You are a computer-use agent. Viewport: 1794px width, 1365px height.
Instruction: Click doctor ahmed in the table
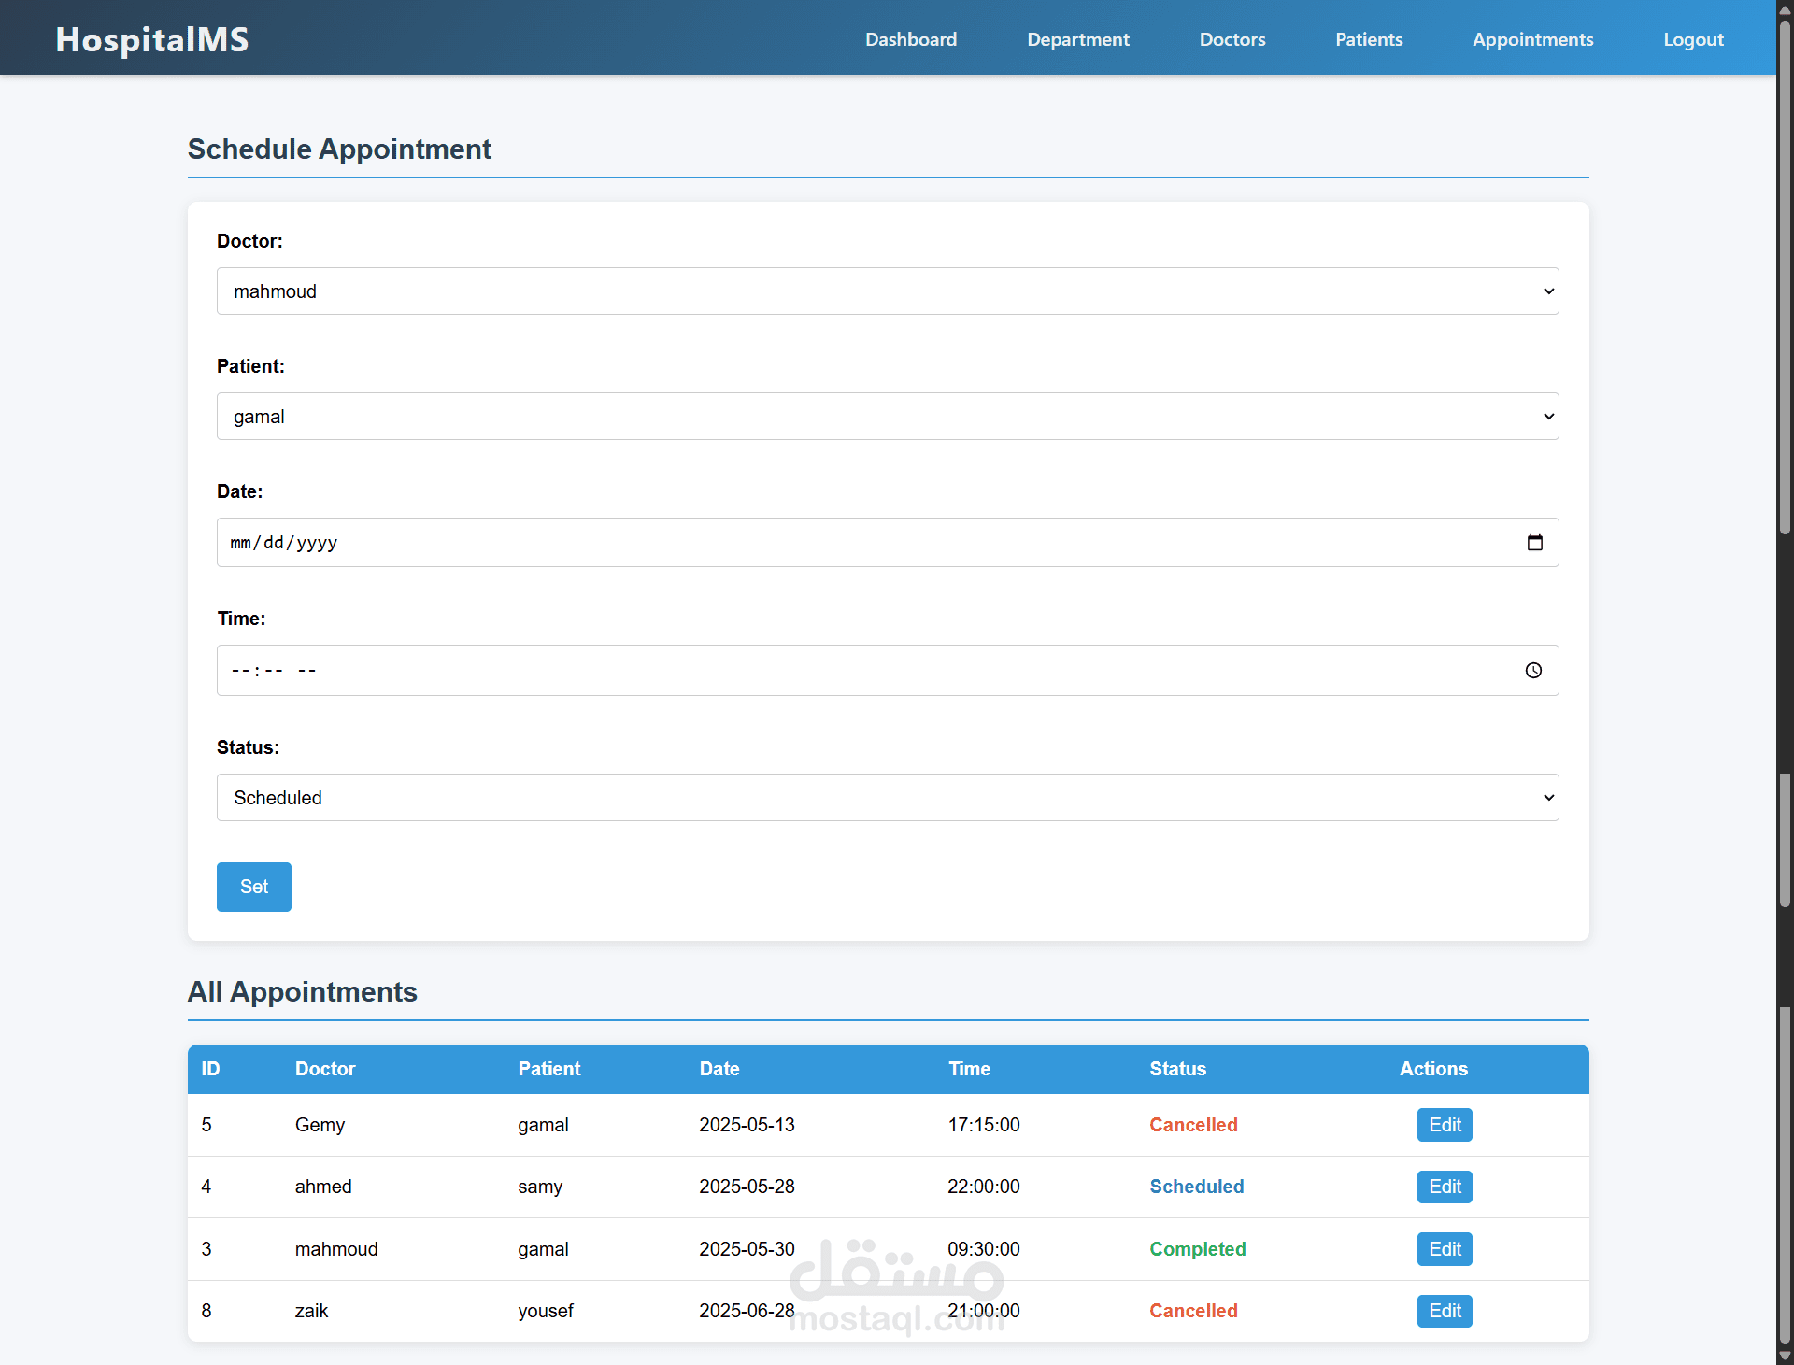tap(323, 1187)
